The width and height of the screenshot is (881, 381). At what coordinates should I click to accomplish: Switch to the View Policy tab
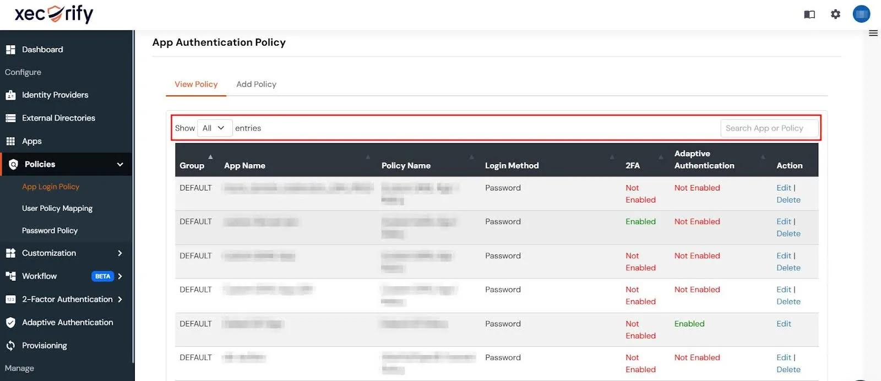coord(196,84)
